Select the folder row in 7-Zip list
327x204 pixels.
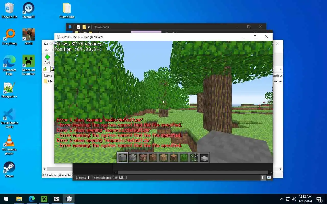[x=49, y=81]
